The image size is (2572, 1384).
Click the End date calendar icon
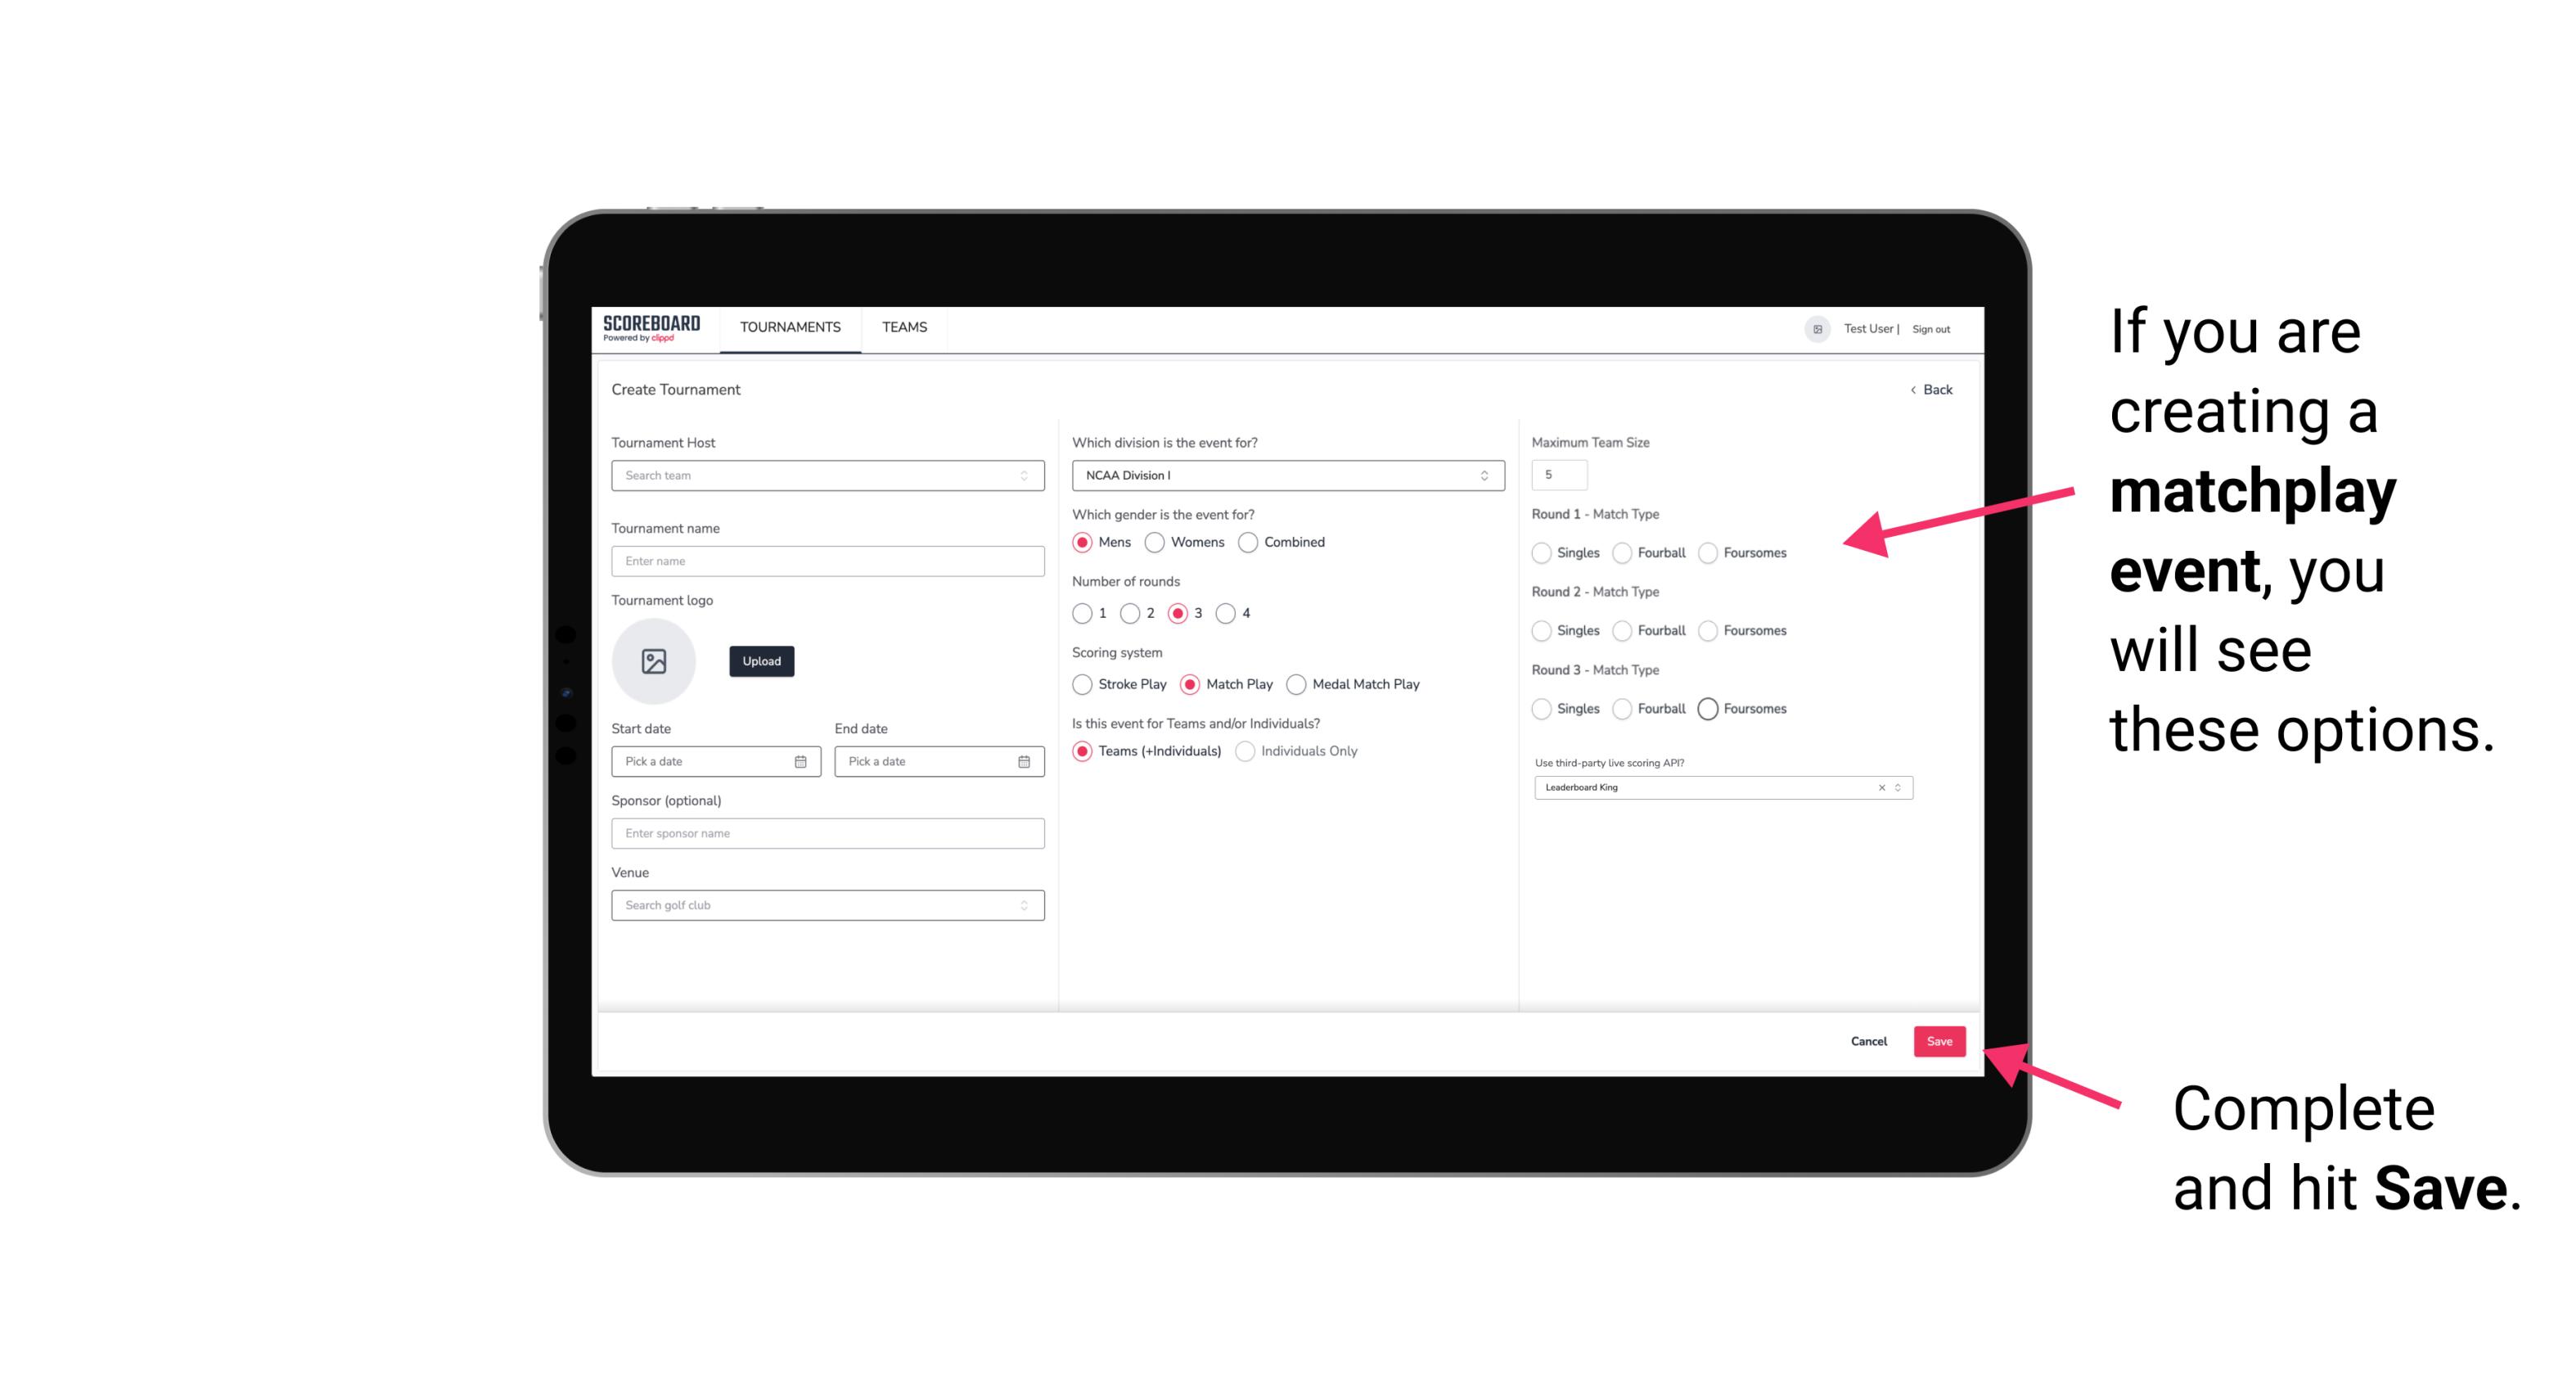click(1022, 760)
